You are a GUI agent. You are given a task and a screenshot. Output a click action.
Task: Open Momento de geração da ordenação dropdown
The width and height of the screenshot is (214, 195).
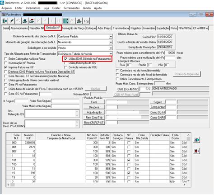[111, 42]
